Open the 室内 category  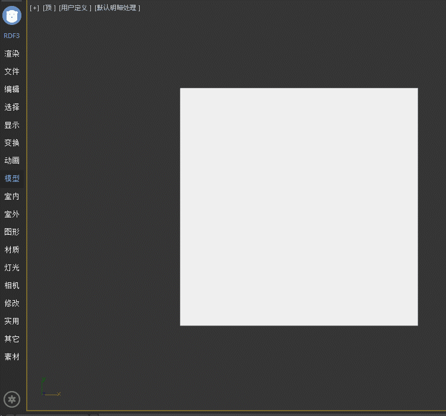[x=12, y=196]
